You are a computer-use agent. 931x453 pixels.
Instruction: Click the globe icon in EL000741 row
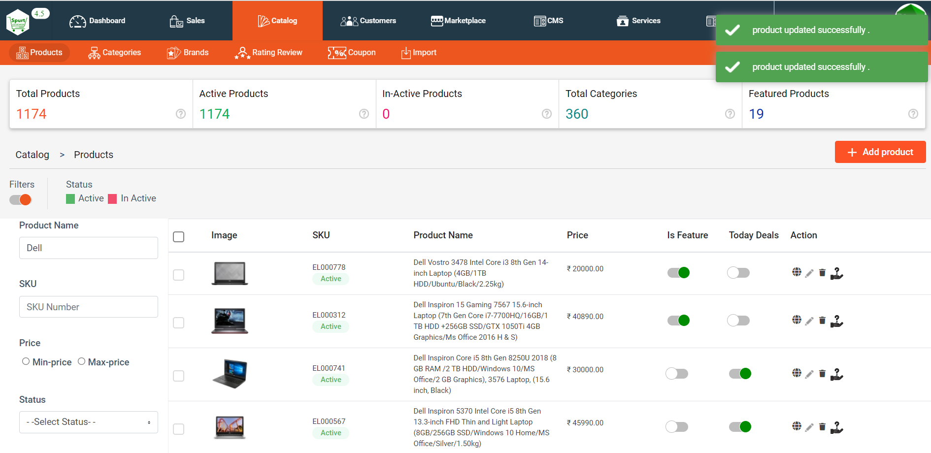tap(797, 373)
